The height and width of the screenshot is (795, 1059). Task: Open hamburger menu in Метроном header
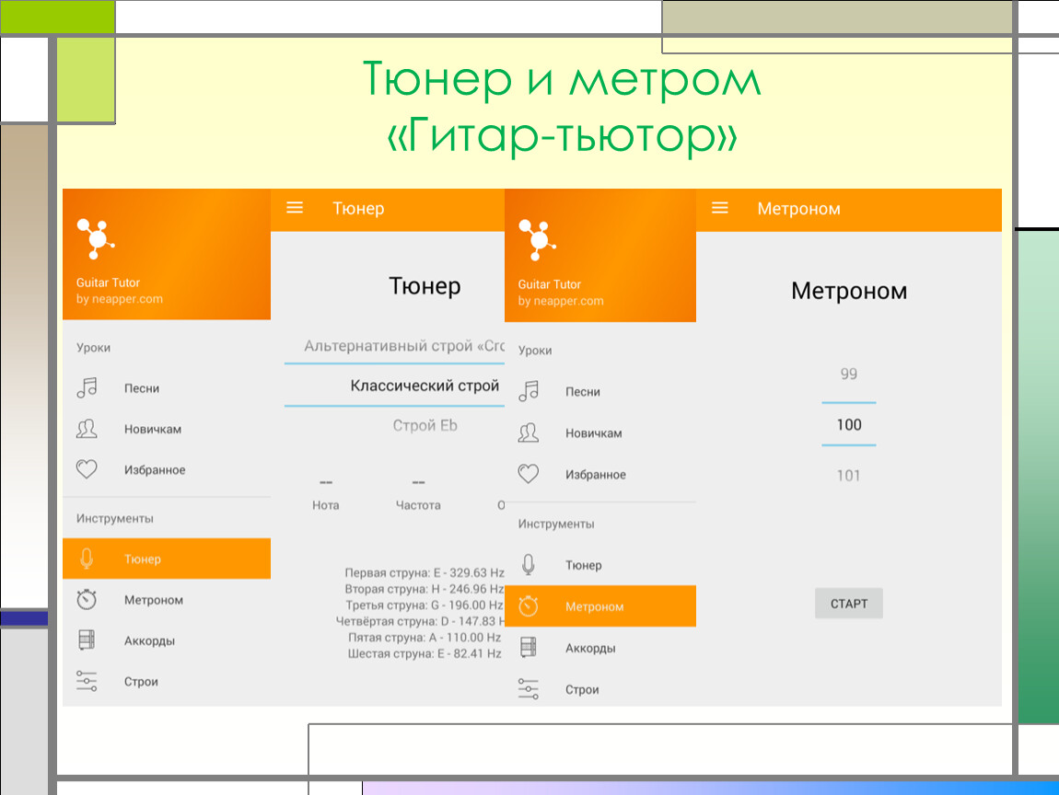720,208
